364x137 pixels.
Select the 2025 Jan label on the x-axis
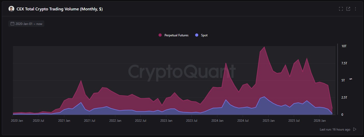(268, 121)
